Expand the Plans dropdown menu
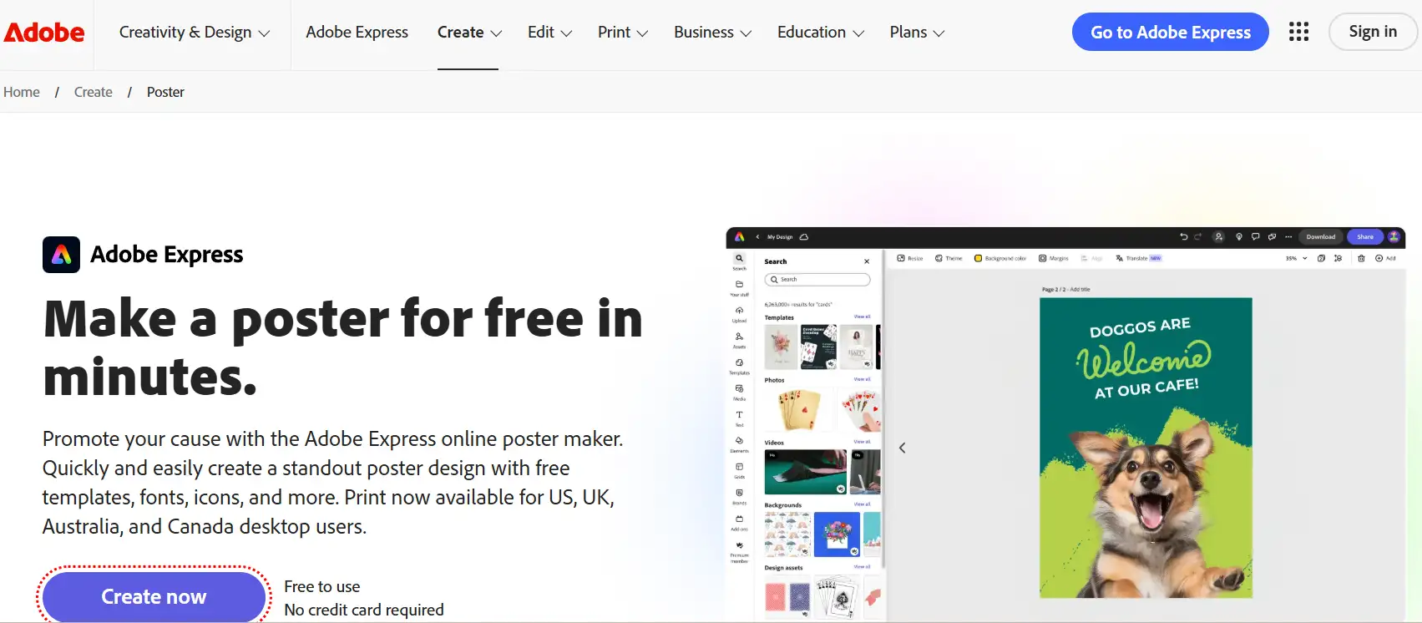Image resolution: width=1422 pixels, height=623 pixels. pos(917,33)
